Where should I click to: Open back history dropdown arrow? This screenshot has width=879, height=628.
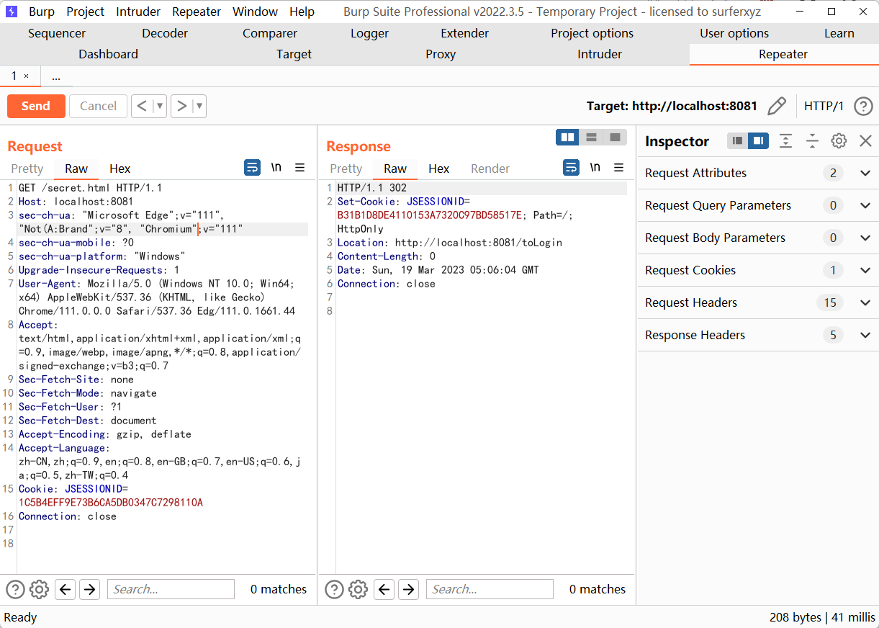coord(160,106)
